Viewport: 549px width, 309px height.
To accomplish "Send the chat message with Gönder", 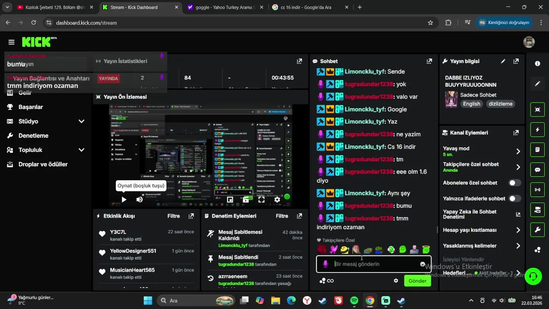I will pos(417,281).
